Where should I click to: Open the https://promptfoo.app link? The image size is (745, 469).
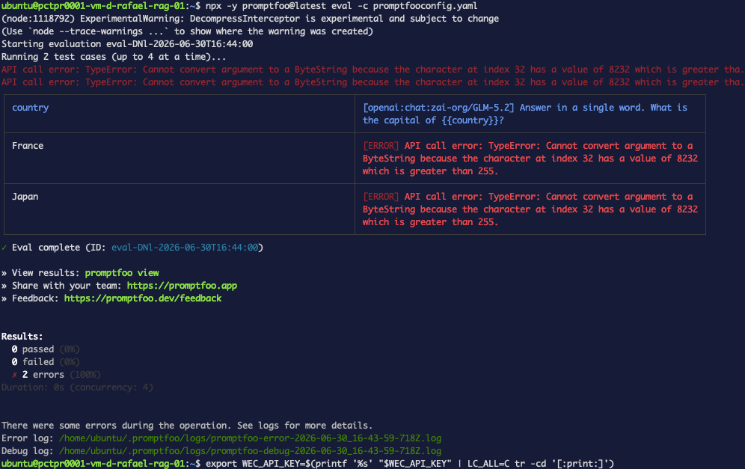click(x=182, y=286)
